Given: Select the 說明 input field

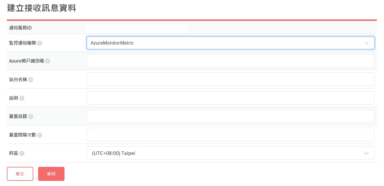Looking at the screenshot, I should 230,98.
